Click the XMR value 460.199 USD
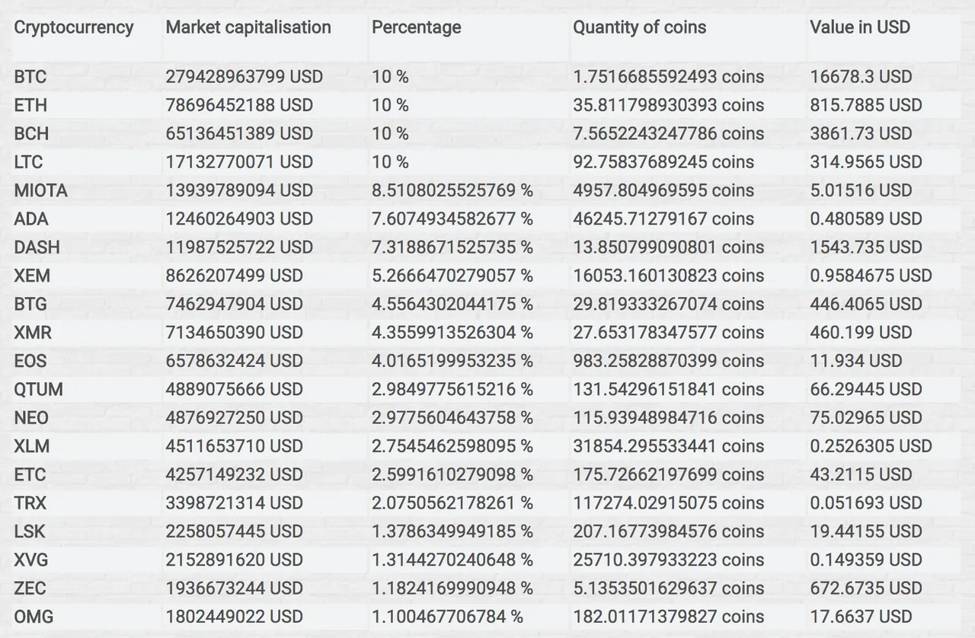975x638 pixels. pos(861,333)
